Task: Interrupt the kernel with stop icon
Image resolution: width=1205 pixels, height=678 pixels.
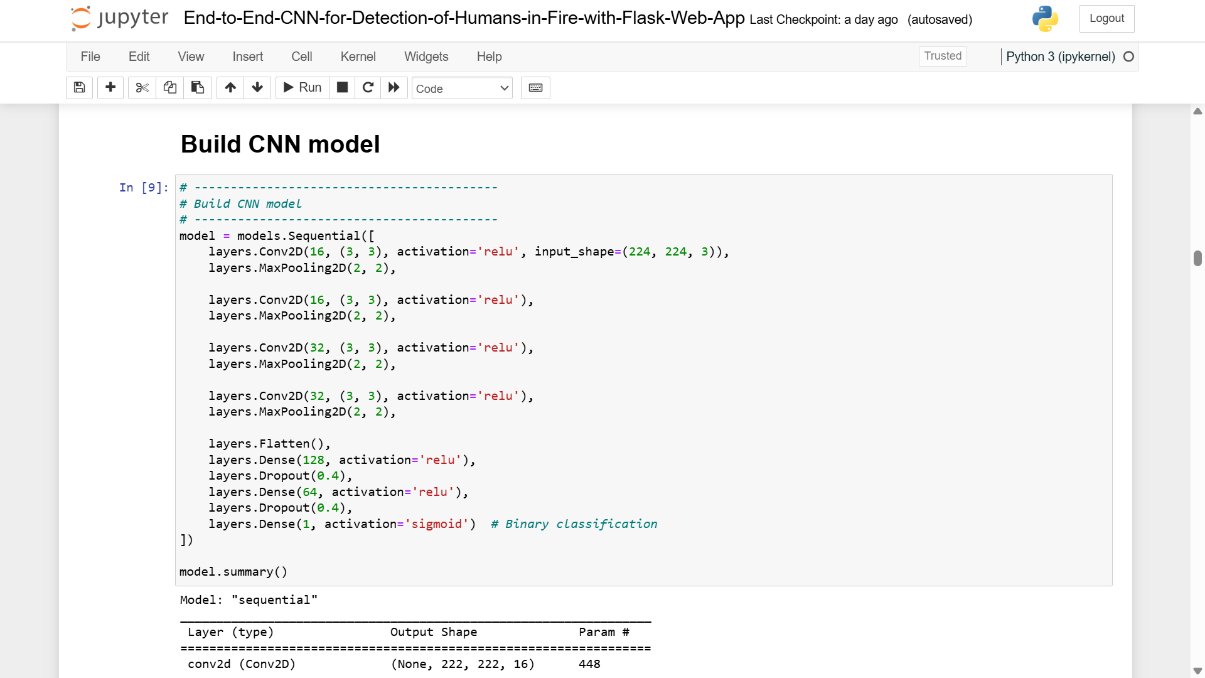Action: click(x=342, y=88)
